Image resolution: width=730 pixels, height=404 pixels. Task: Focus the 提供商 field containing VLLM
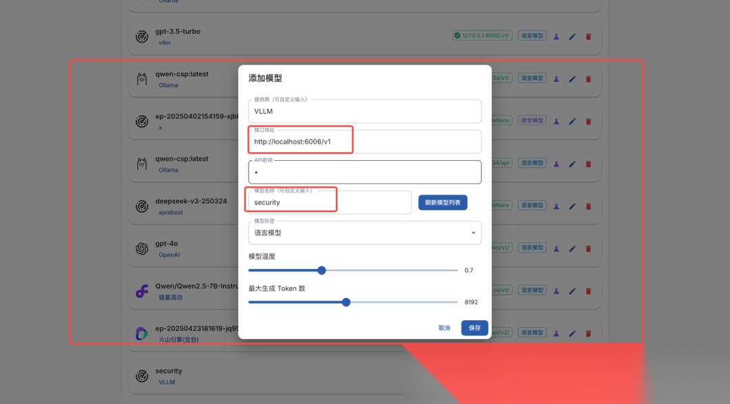click(x=364, y=111)
